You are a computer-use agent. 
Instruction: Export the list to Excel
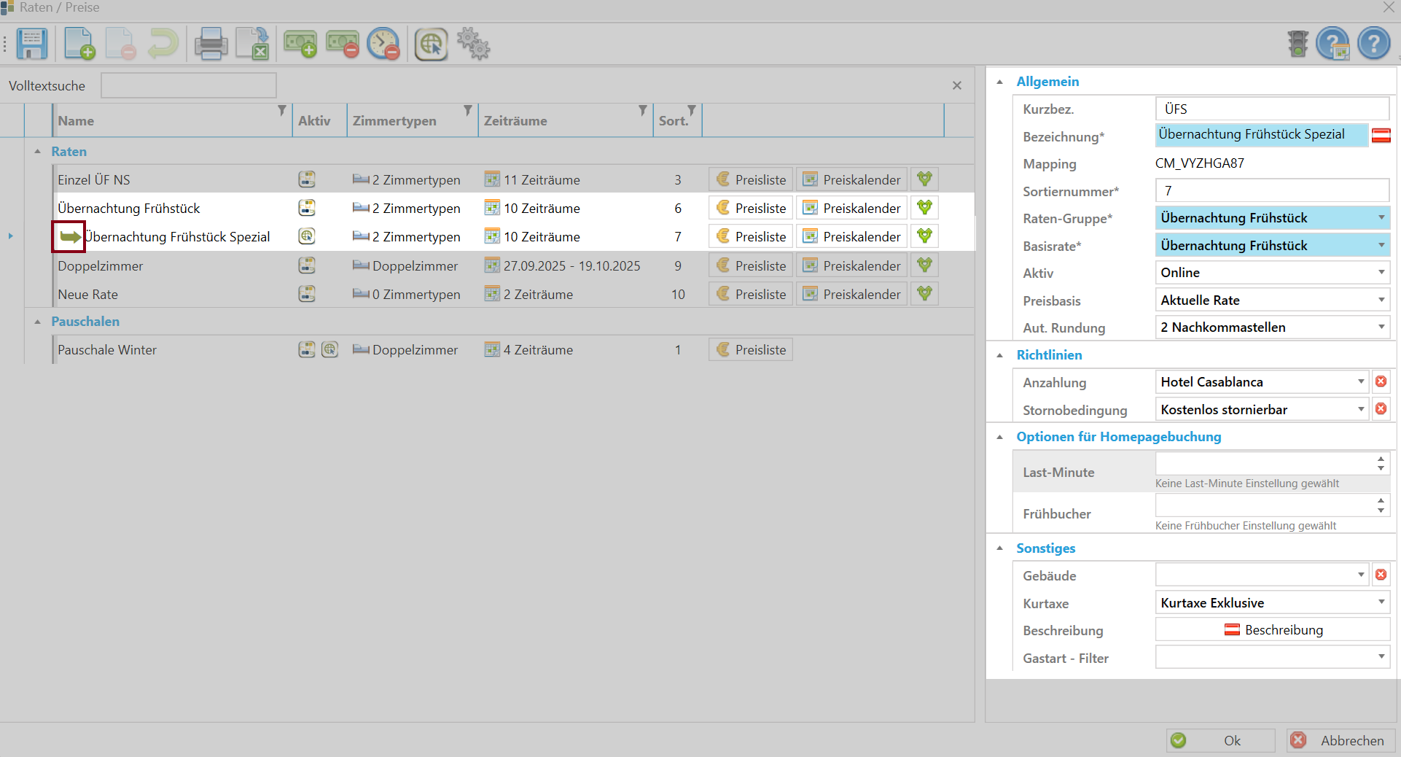[x=253, y=44]
